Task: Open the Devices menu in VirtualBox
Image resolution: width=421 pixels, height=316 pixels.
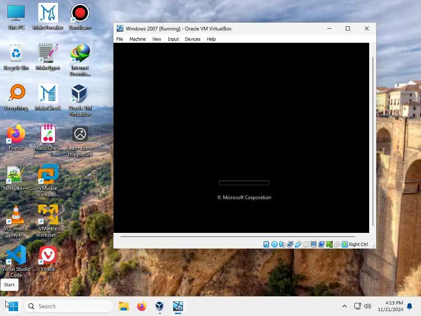Action: pos(192,39)
